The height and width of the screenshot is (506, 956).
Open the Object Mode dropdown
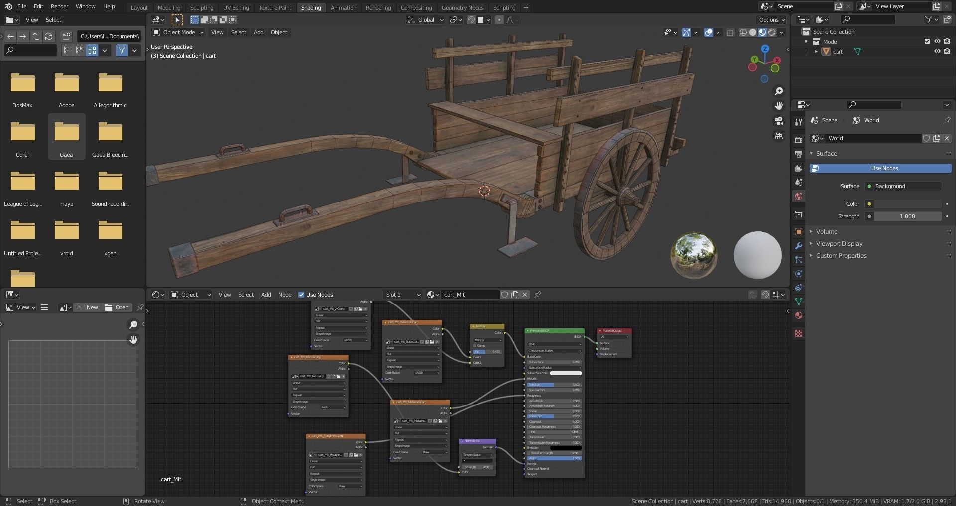178,32
